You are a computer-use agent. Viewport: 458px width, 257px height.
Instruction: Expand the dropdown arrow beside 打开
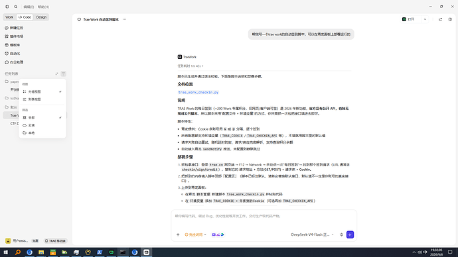point(425,19)
